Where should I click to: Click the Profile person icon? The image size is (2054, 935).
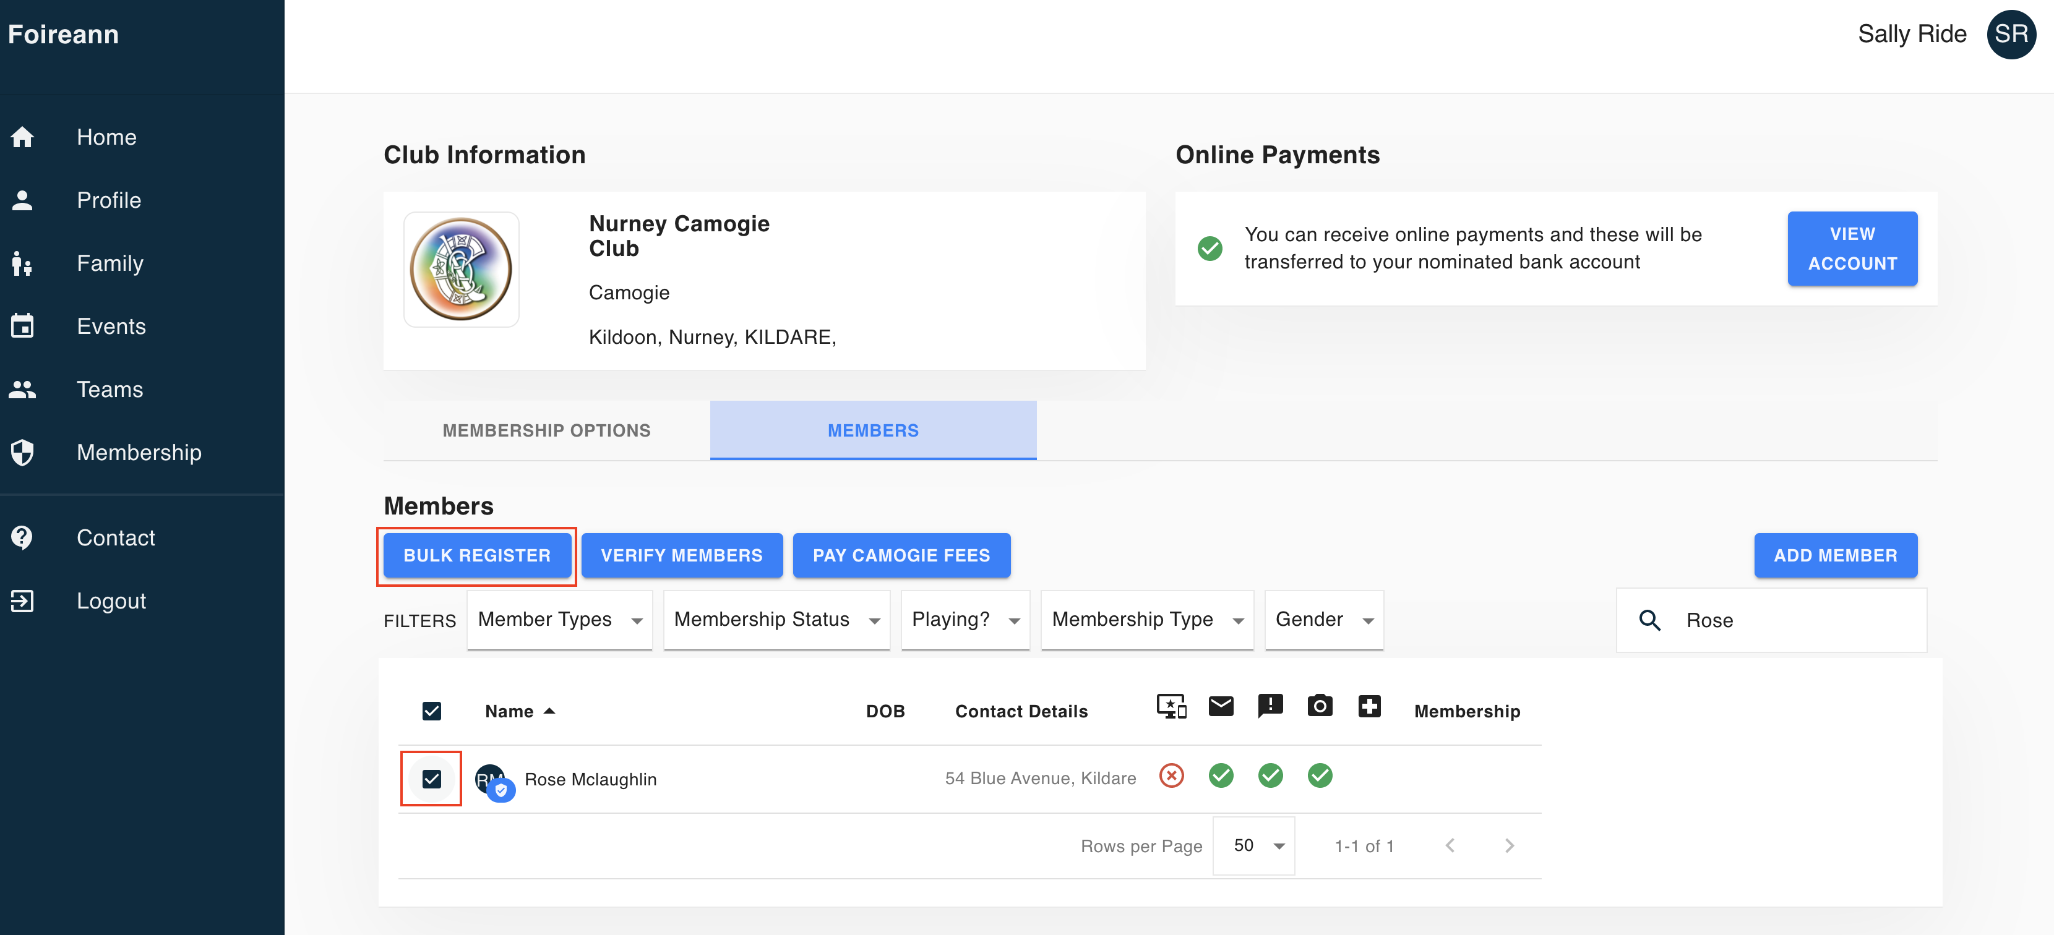(22, 200)
